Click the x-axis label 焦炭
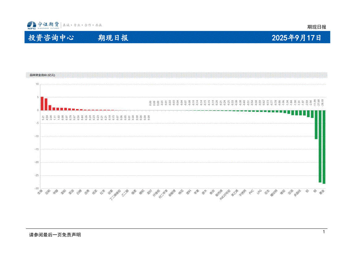The image size is (361, 255). [212, 192]
